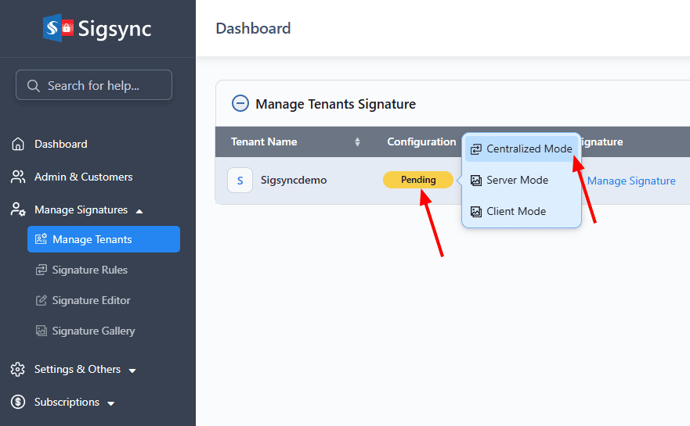
Task: Collapse the Manage Tenants Signature panel
Action: 240,104
